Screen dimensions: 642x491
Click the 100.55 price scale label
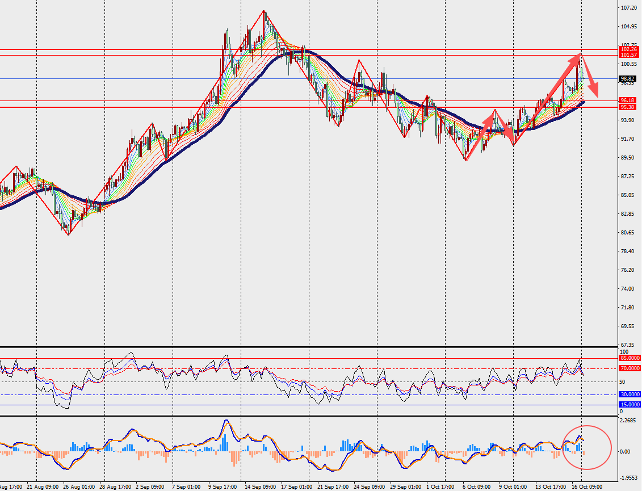point(628,64)
